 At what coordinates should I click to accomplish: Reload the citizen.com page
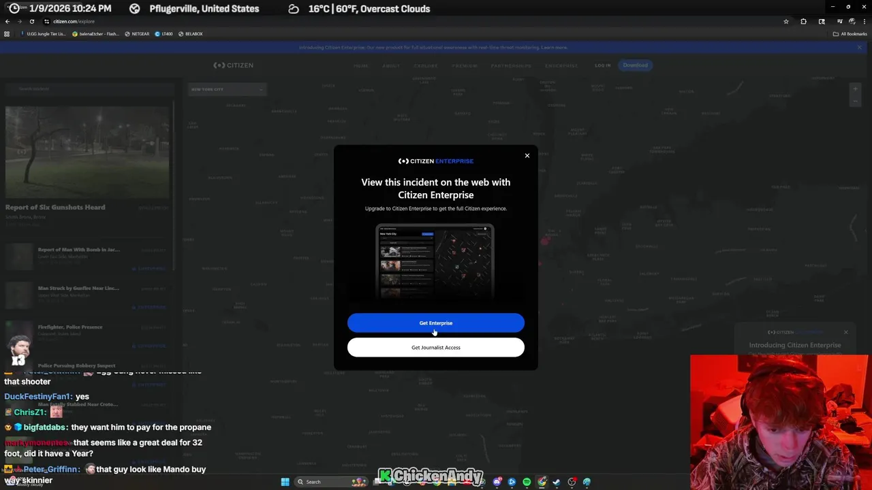coord(31,21)
